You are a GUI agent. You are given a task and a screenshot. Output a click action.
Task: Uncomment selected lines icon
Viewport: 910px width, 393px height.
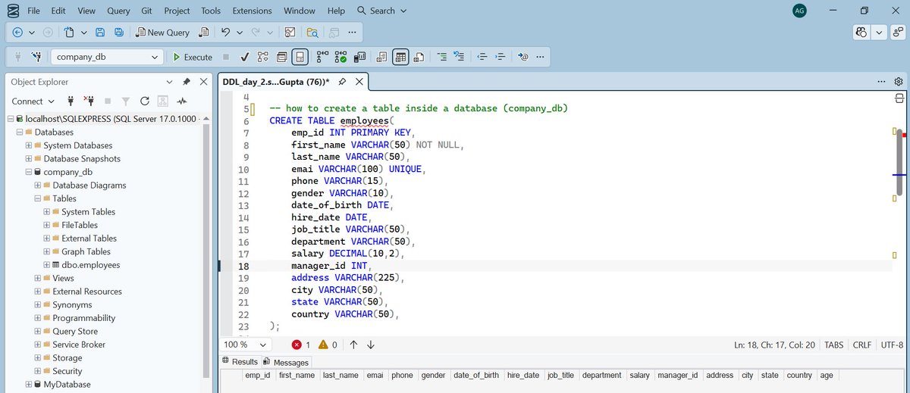458,57
